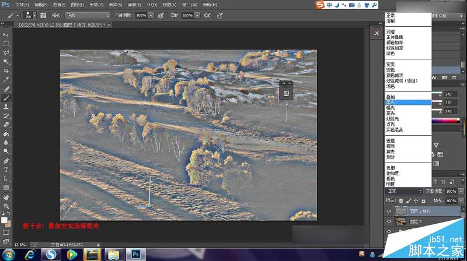Select the Clone Stamp tool

6,107
